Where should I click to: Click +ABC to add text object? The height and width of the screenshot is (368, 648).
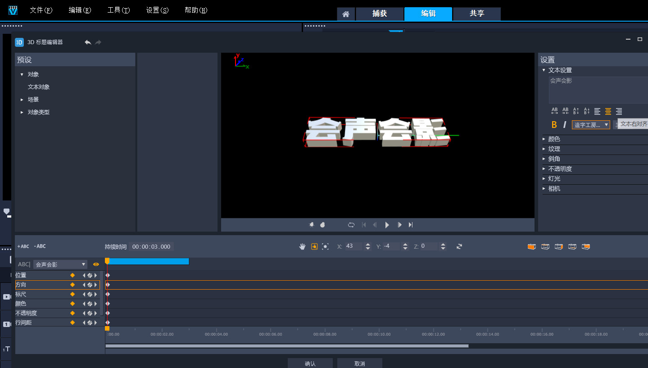point(23,246)
